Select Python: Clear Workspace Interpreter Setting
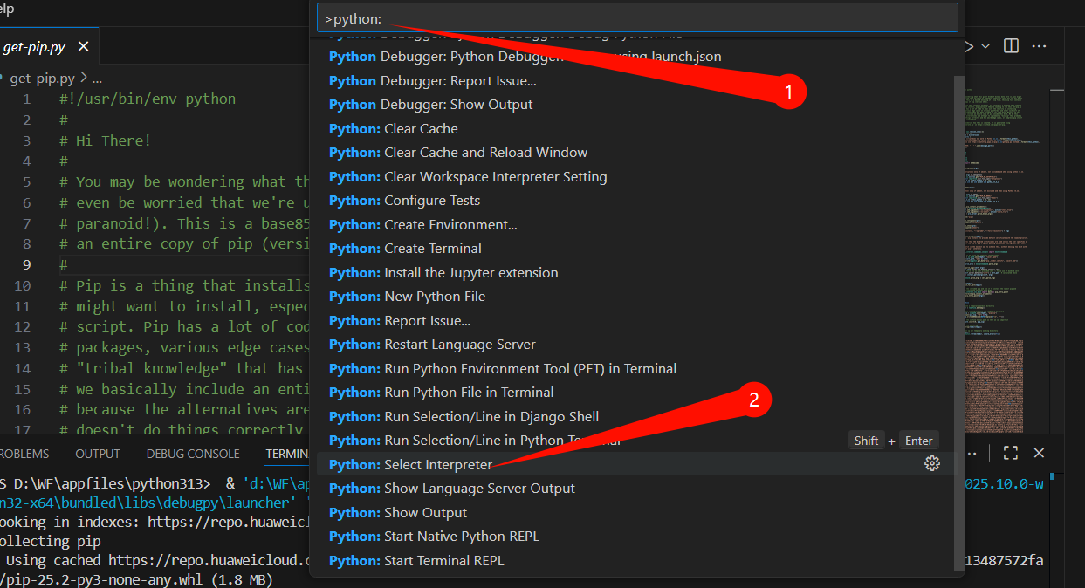The width and height of the screenshot is (1085, 588). point(637,176)
